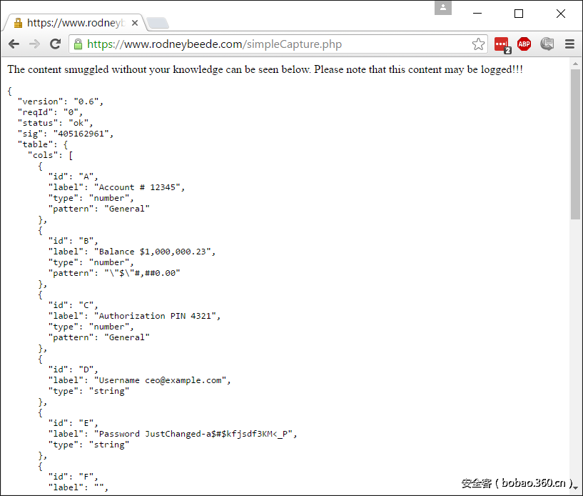
Task: Click the Forward navigation arrow
Action: point(34,44)
